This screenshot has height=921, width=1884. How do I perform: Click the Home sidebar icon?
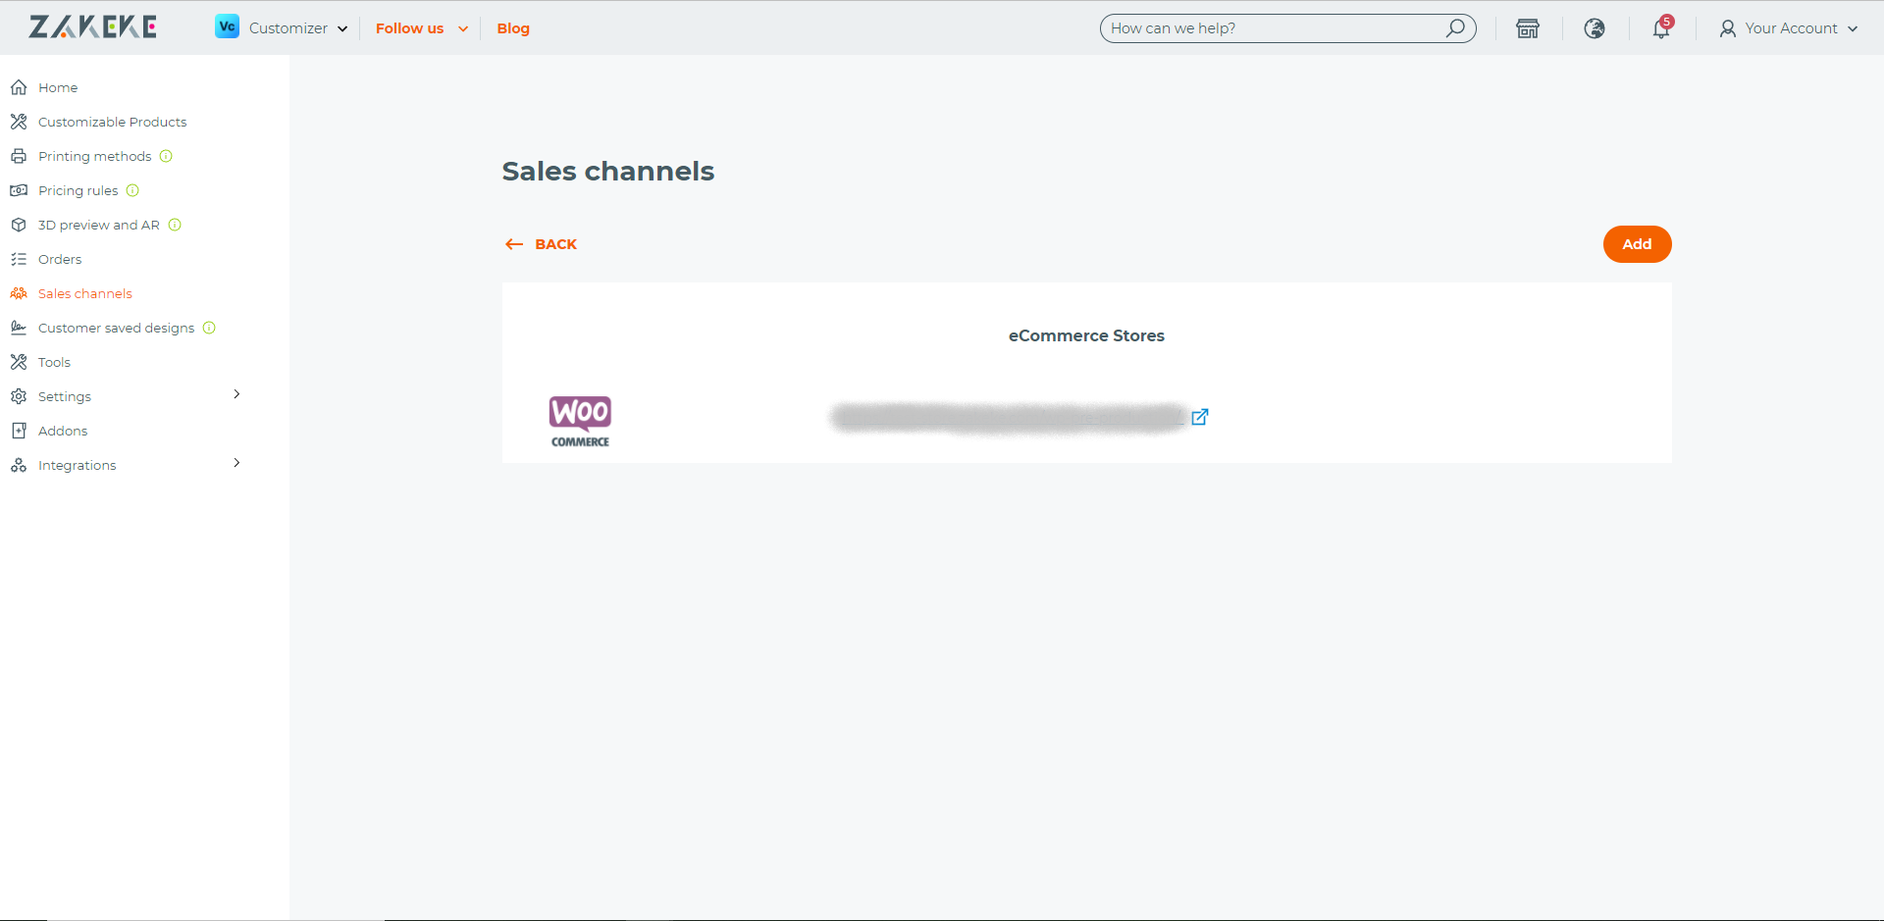[19, 87]
